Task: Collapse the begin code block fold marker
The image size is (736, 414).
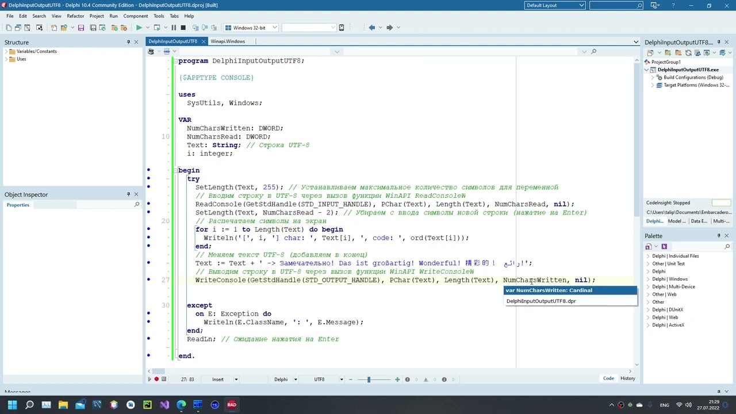Action: click(175, 170)
